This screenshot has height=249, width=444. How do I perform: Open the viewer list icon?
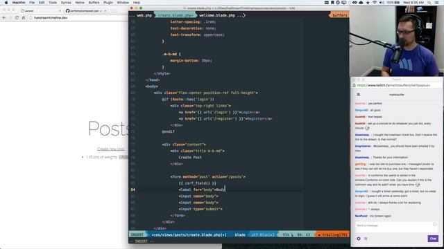tap(366, 239)
